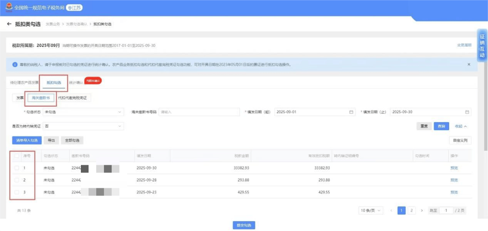Open the 勾选状态 dropdown
This screenshot has height=231, width=488.
click(x=83, y=112)
